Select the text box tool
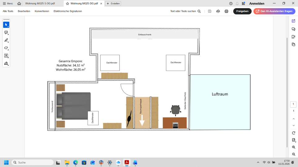 tap(6, 56)
